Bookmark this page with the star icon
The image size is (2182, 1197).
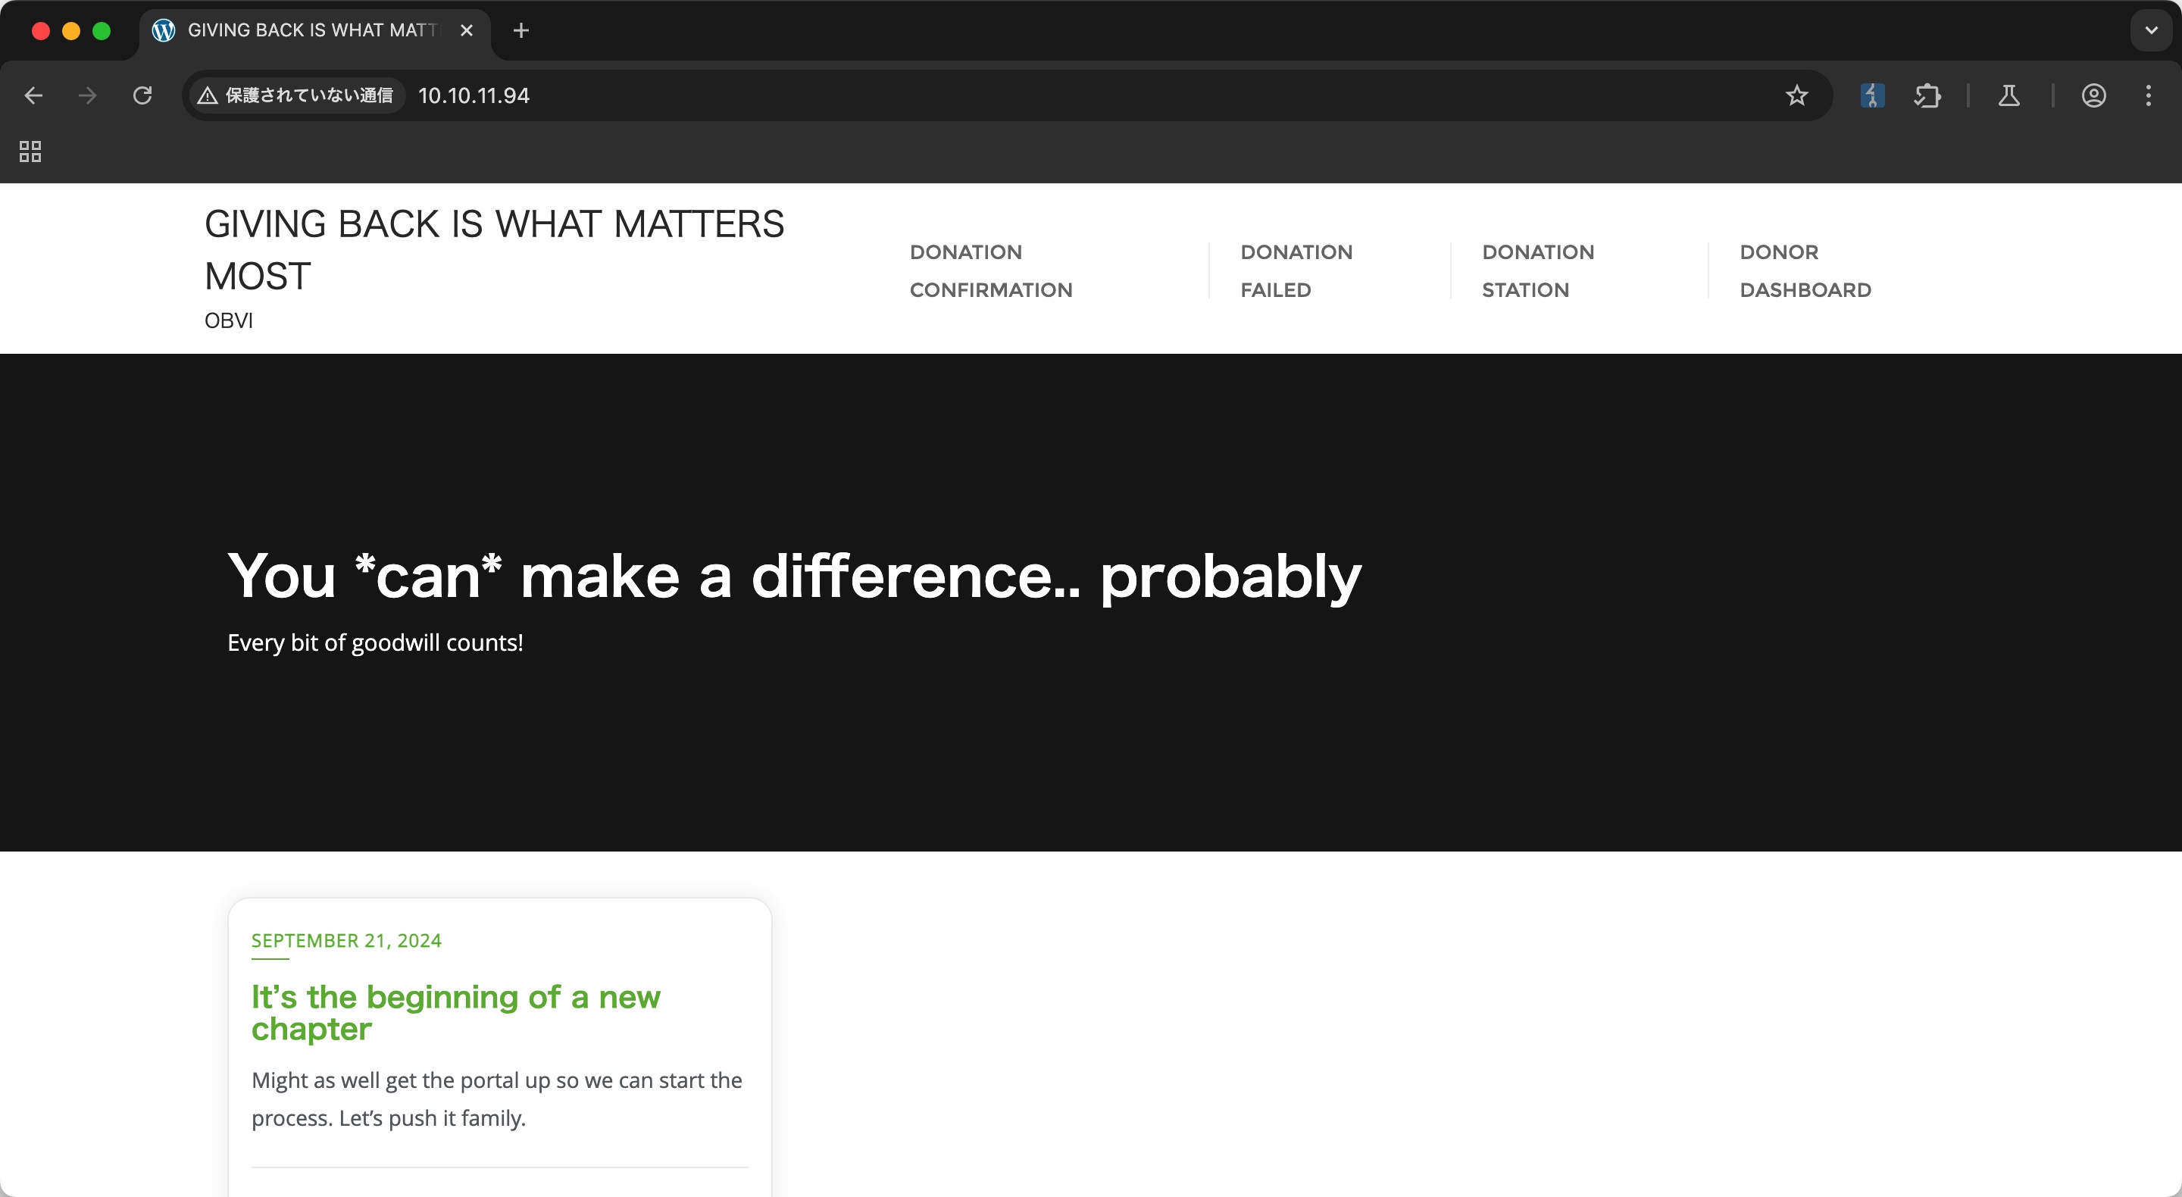(1796, 95)
